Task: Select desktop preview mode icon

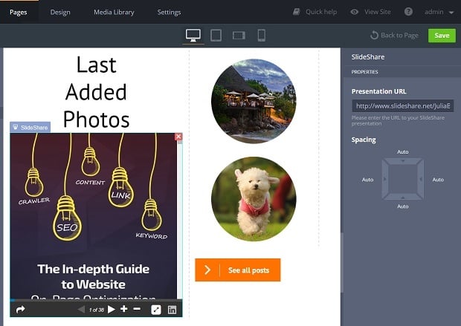Action: tap(193, 35)
